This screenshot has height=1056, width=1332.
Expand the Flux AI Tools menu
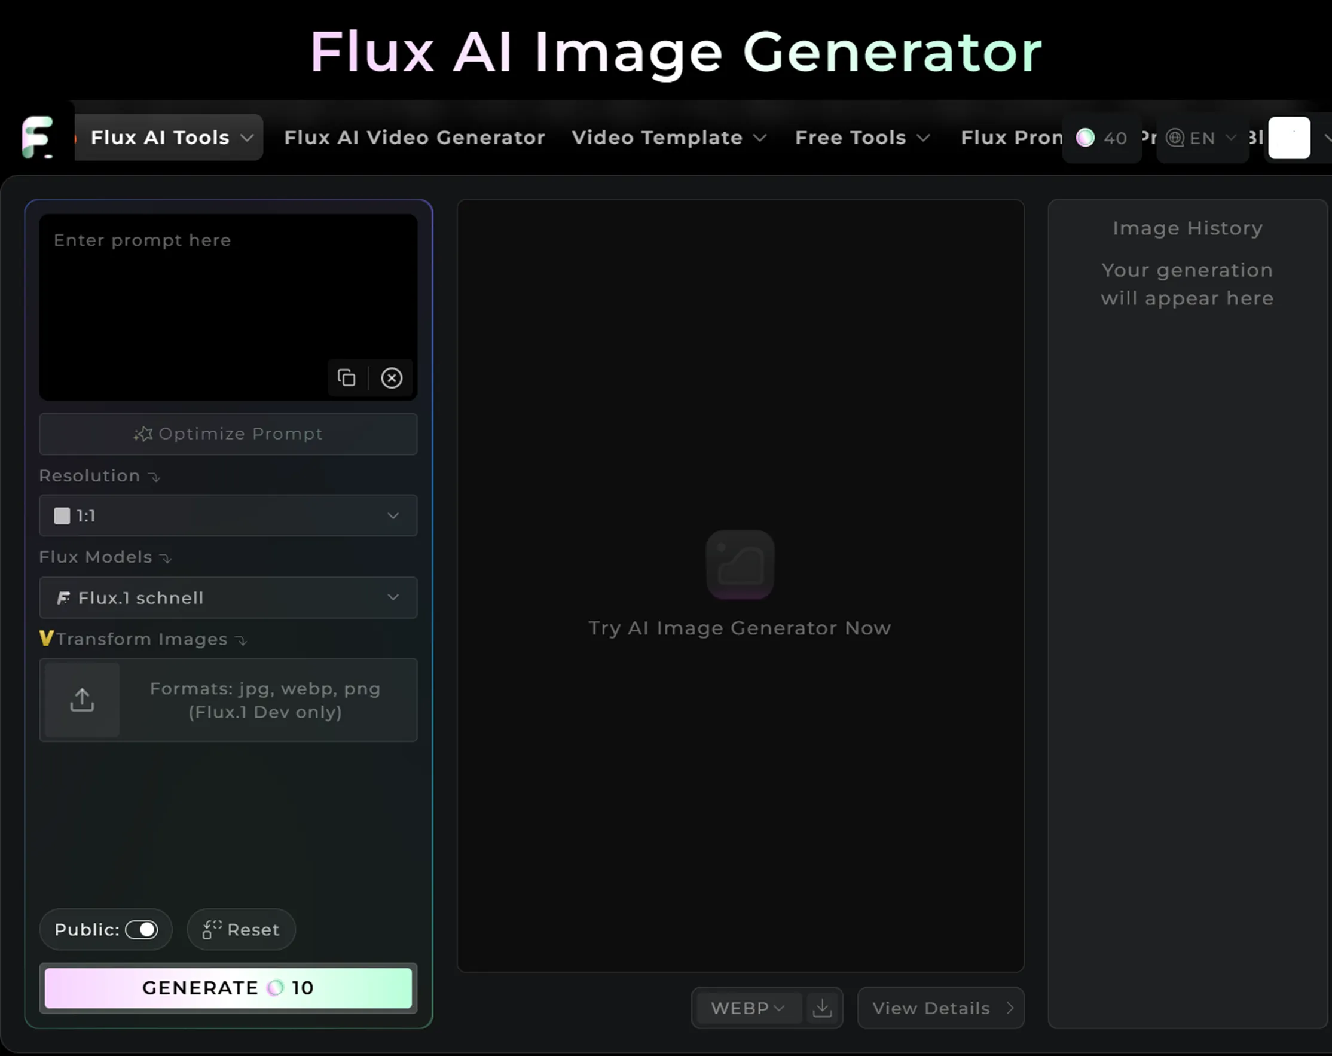[x=169, y=137]
